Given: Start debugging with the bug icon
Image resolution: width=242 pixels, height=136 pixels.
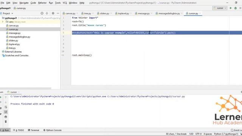Looking at the screenshot, I should (236, 8).
